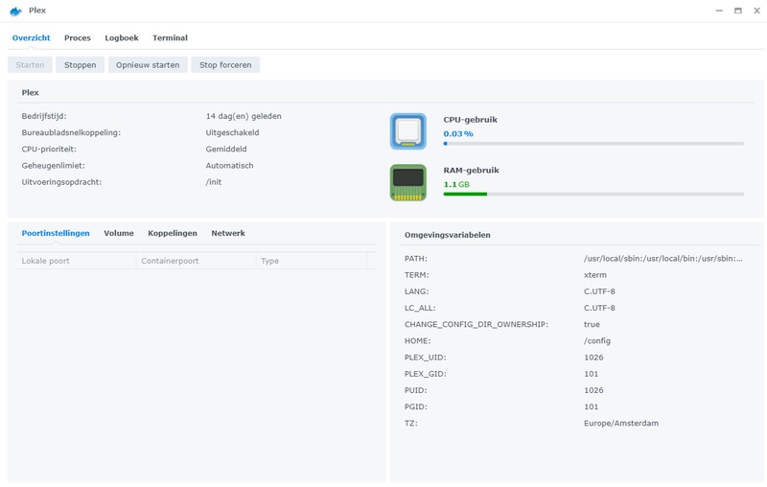Switch to the Netwerk tab
Image resolution: width=767 pixels, height=487 pixels.
pos(228,233)
